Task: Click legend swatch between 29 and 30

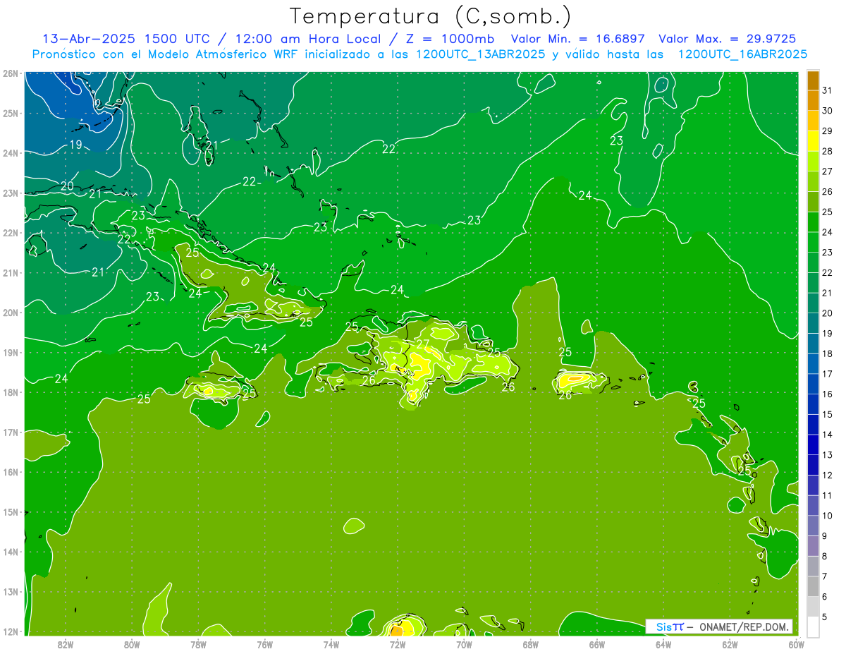Action: tap(813, 121)
